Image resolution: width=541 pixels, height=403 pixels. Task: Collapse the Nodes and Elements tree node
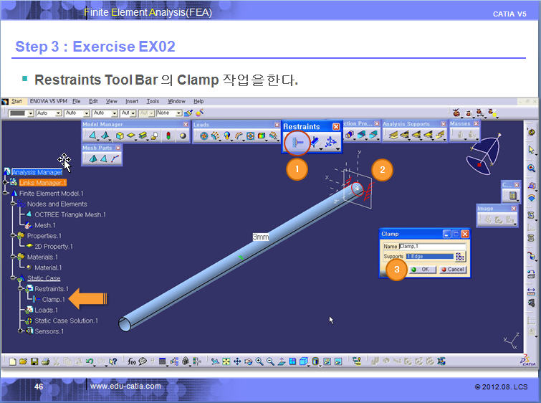point(14,204)
